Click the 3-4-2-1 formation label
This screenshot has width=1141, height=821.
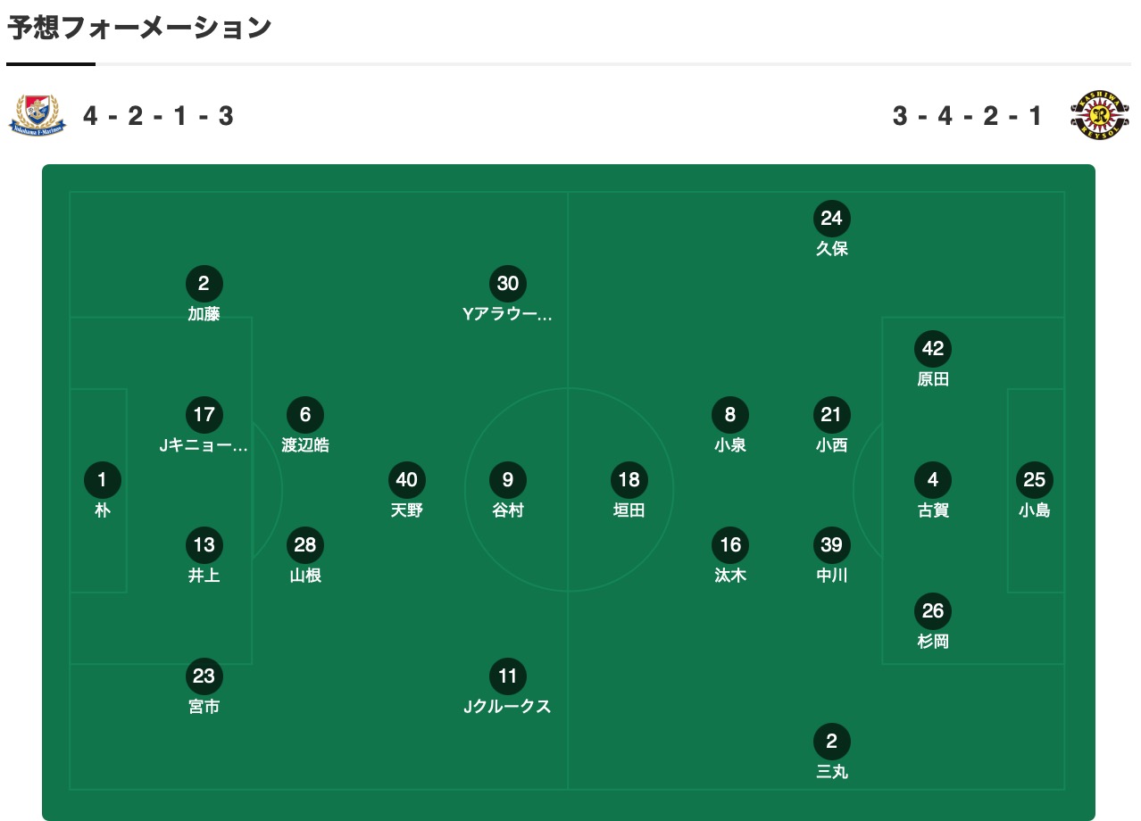pos(968,116)
